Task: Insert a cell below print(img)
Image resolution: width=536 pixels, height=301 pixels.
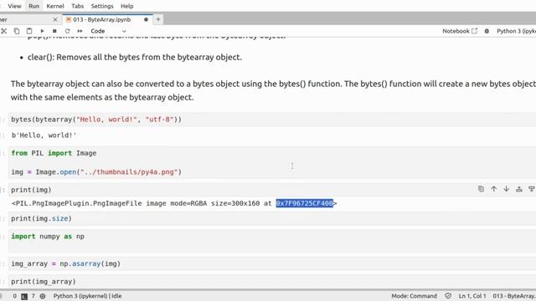Action: click(x=531, y=189)
